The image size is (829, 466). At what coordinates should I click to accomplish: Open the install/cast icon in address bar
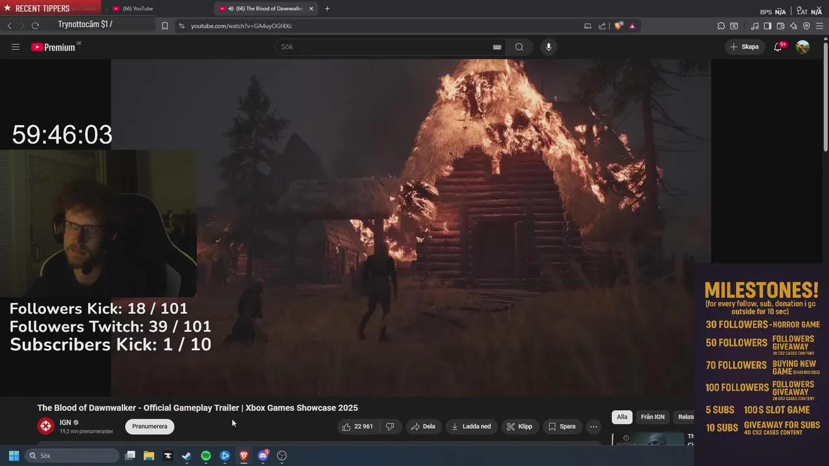click(587, 26)
